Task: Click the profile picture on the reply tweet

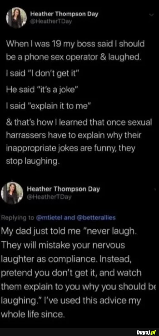Action: tap(12, 193)
